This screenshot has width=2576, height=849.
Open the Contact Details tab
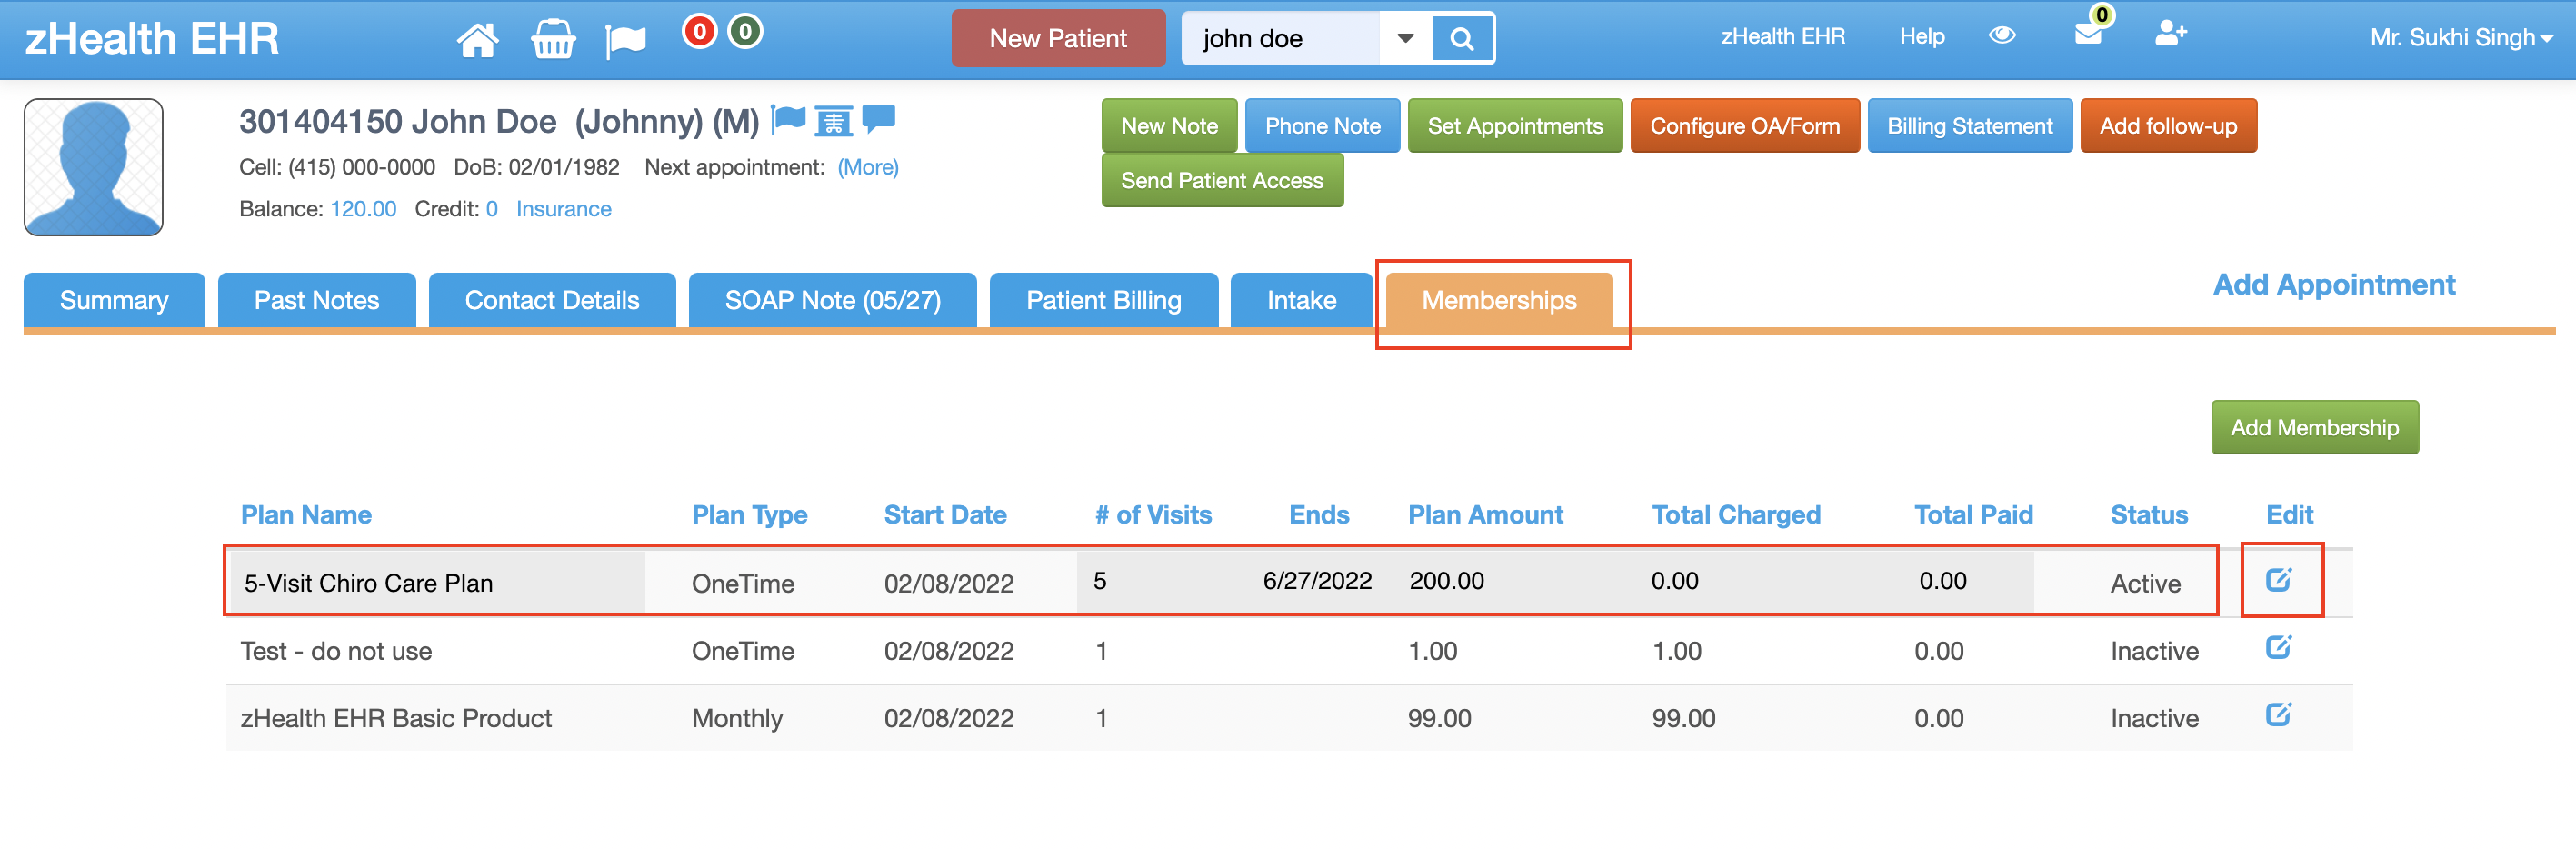tap(552, 300)
